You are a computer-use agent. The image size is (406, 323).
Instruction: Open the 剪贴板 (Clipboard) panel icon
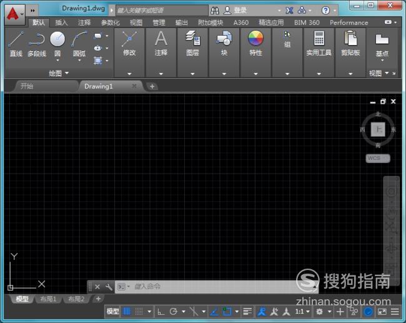tap(350, 39)
